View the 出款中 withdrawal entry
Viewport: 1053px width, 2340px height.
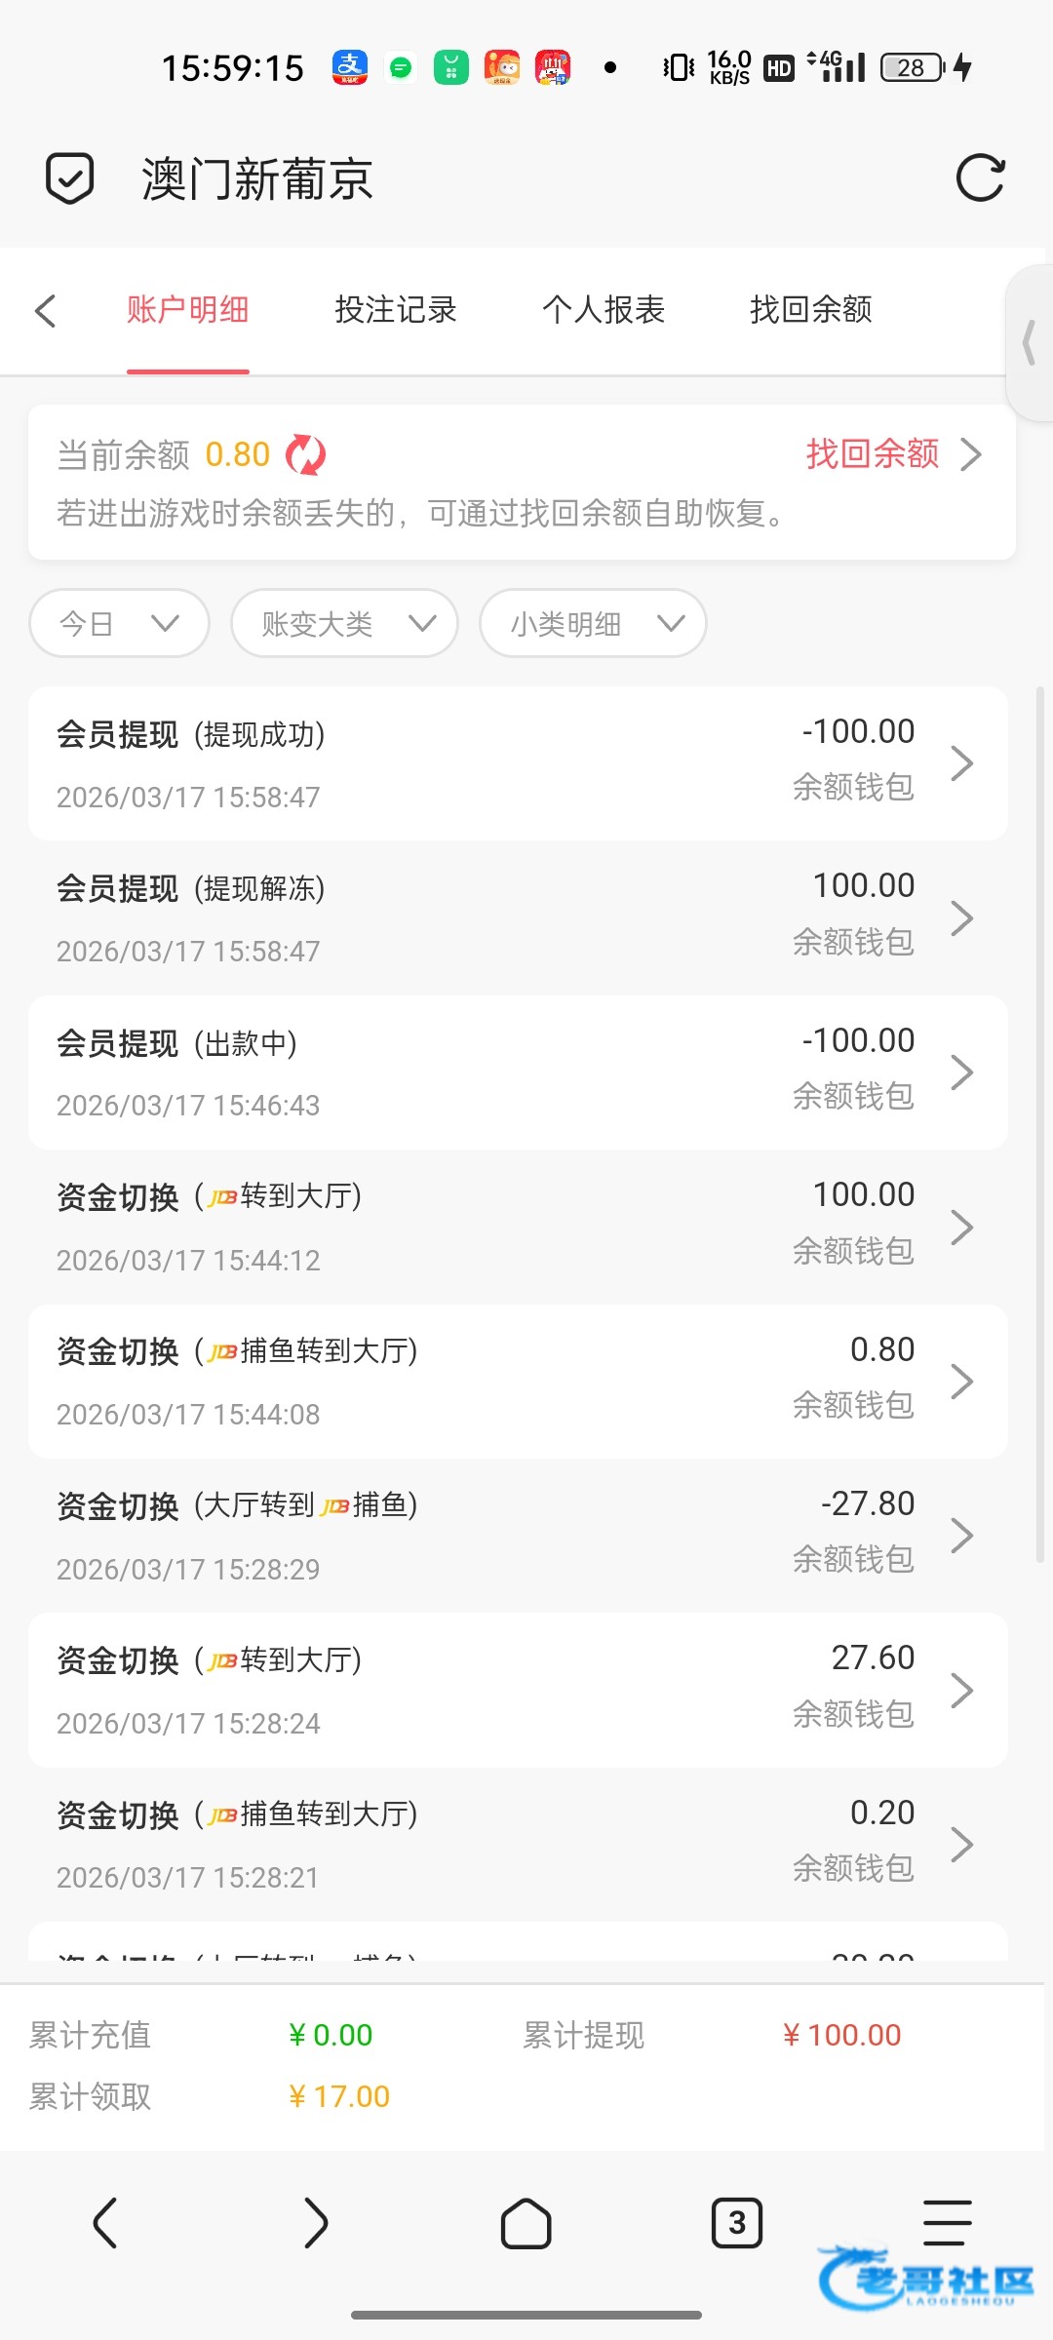click(518, 1072)
